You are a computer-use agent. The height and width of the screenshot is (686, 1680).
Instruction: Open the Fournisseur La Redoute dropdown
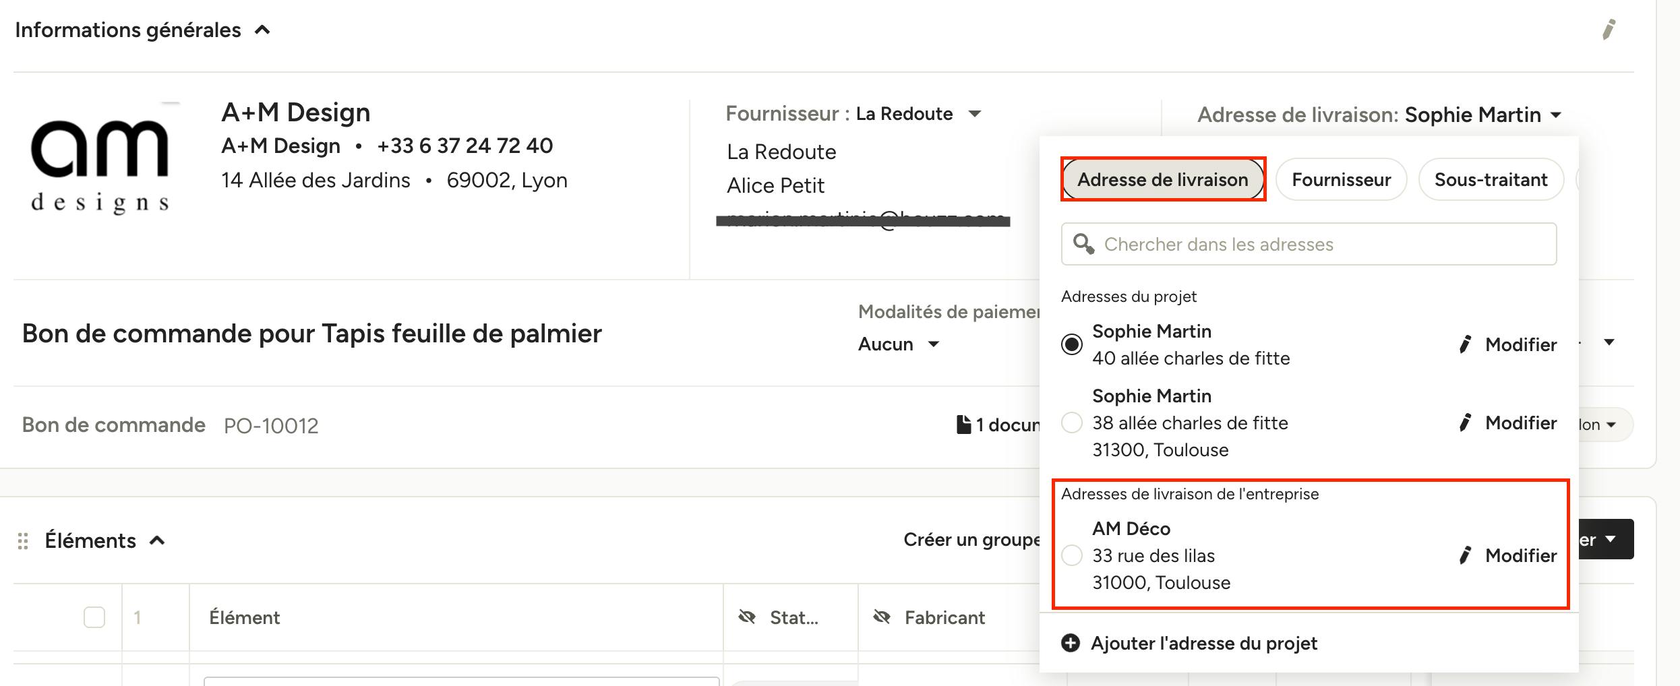point(974,114)
